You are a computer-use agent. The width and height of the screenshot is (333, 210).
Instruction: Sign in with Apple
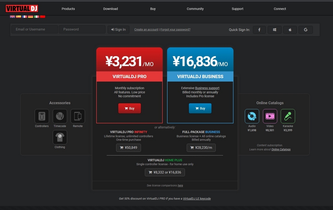290,30
